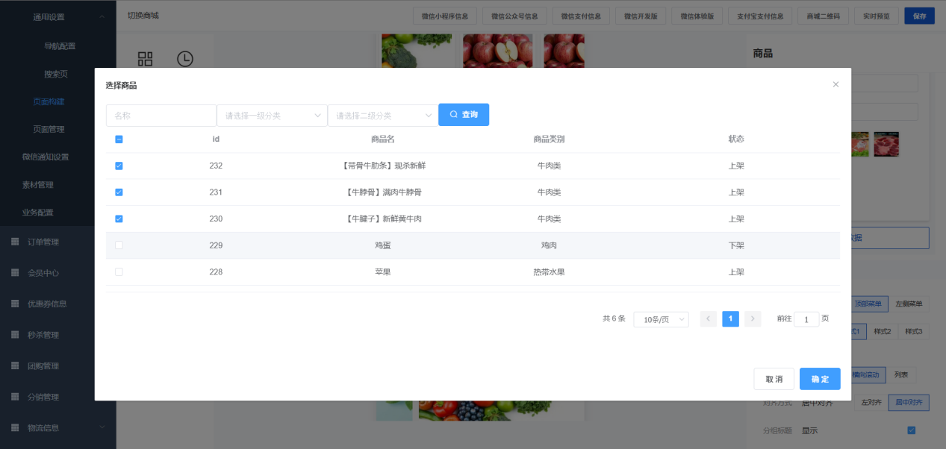Click the 确定 confirm button
This screenshot has width=946, height=449.
click(x=819, y=379)
